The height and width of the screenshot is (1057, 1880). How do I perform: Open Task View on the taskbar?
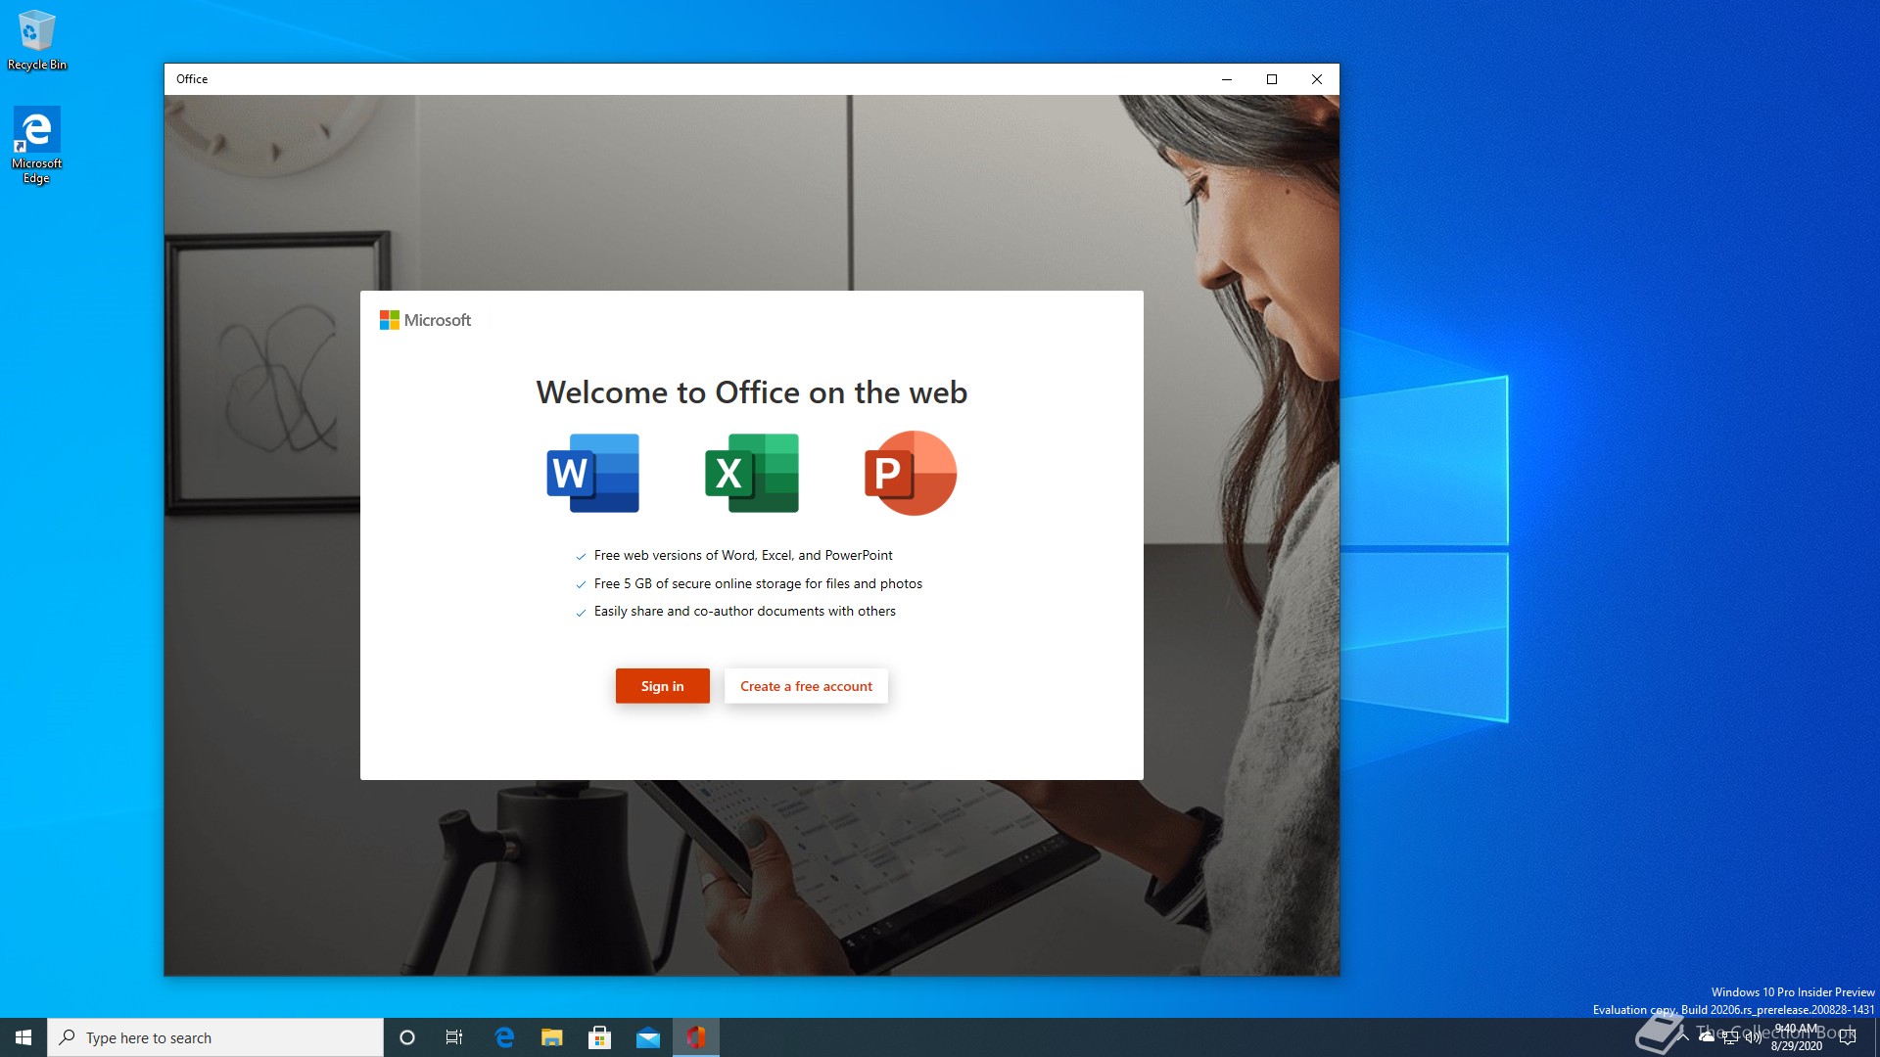click(x=454, y=1037)
